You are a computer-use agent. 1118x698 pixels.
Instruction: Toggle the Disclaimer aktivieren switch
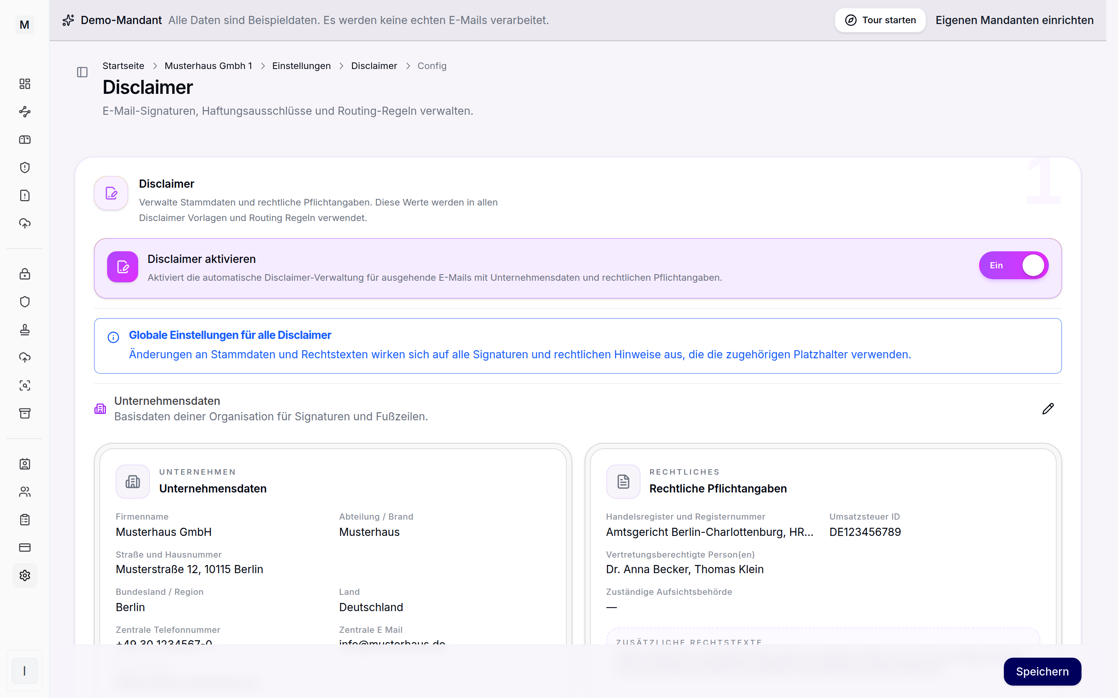tap(1013, 266)
